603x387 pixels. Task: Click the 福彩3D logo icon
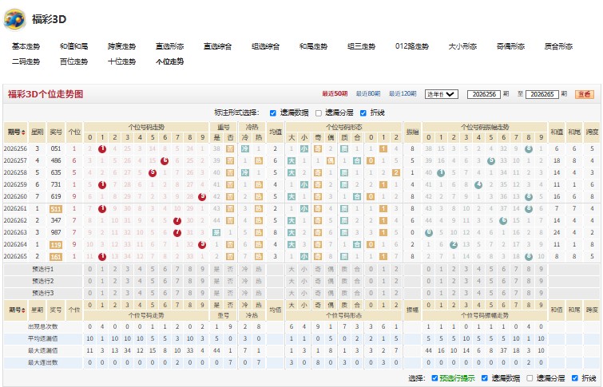coord(14,19)
